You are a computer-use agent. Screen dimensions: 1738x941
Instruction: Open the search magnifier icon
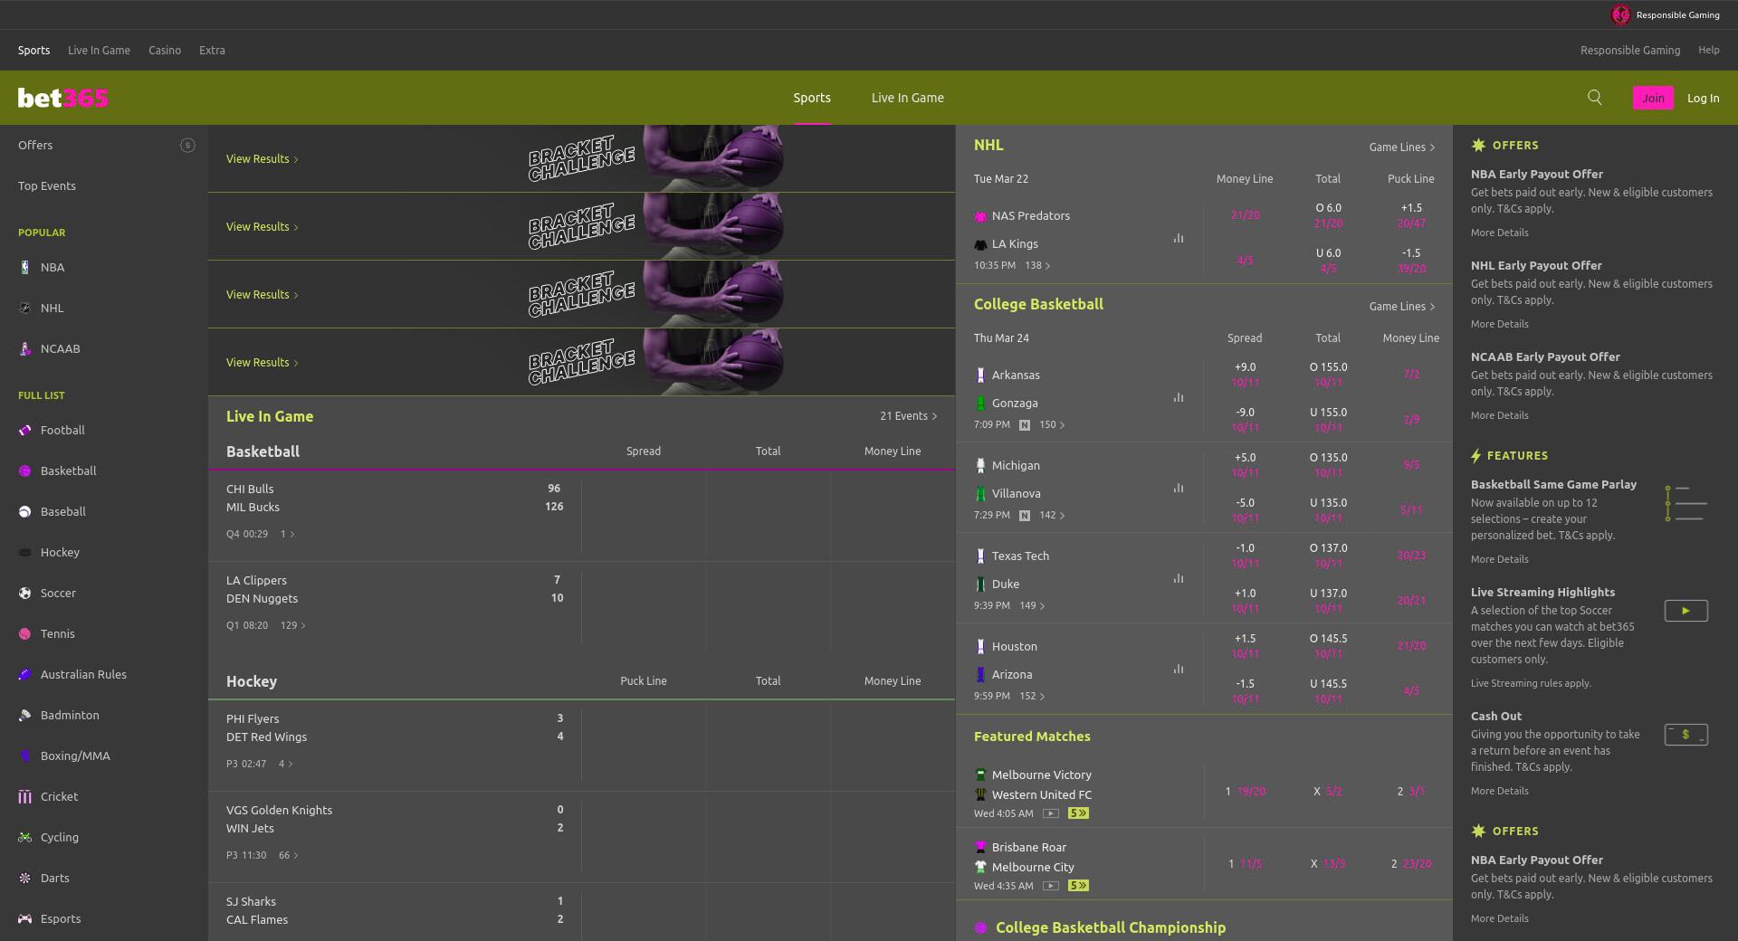pyautogui.click(x=1595, y=98)
